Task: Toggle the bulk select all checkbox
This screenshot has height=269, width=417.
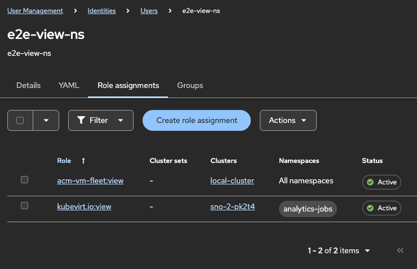Action: 20,120
